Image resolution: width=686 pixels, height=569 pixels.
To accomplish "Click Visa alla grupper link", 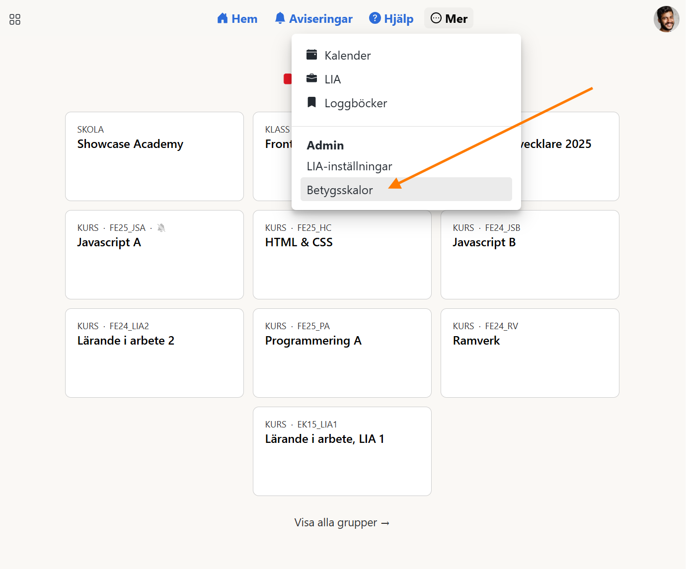I will coord(342,523).
